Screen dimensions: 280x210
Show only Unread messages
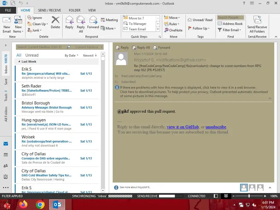click(32, 55)
